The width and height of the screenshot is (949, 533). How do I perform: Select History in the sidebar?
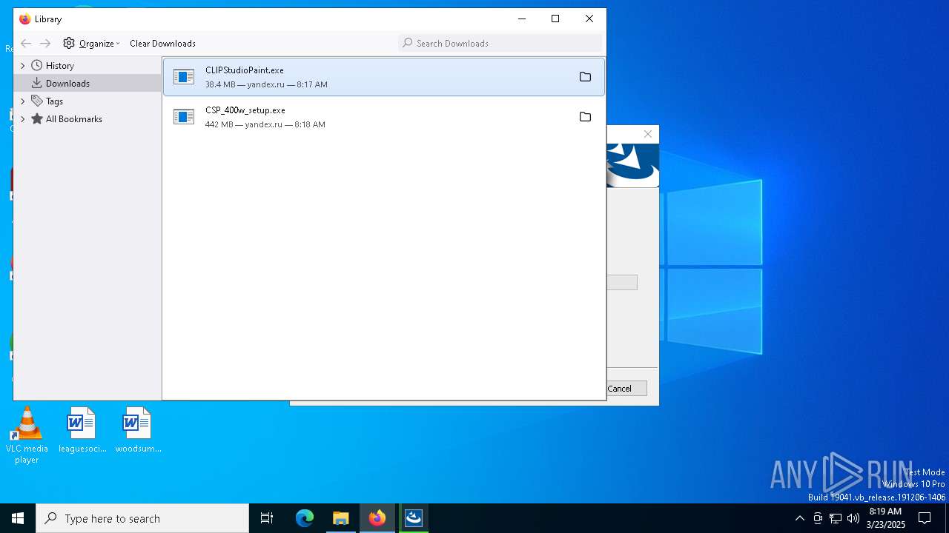click(x=59, y=66)
